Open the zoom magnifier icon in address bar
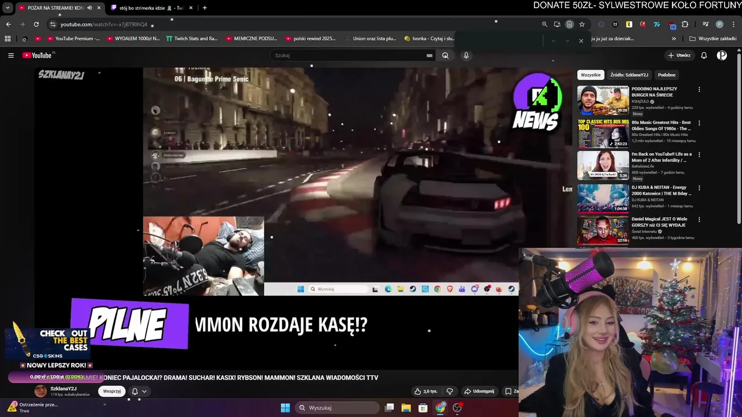This screenshot has height=417, width=742. click(544, 24)
